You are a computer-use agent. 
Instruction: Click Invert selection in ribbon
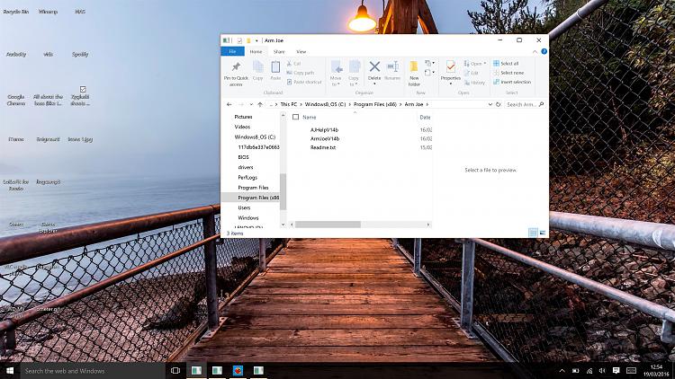tap(512, 82)
